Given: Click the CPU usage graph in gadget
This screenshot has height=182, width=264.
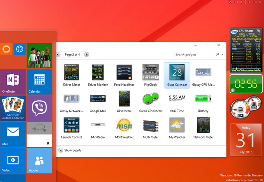Looking at the screenshot, I should 246,68.
